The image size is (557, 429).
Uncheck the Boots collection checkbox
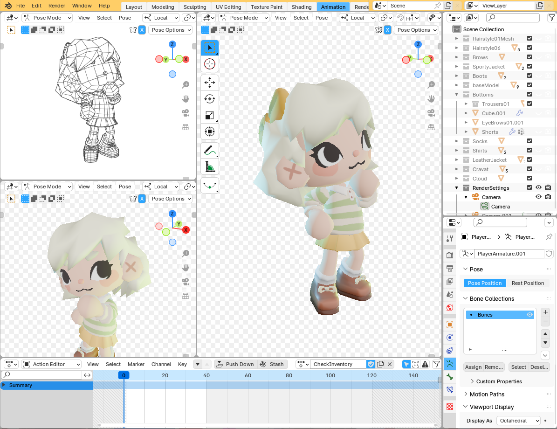point(529,76)
